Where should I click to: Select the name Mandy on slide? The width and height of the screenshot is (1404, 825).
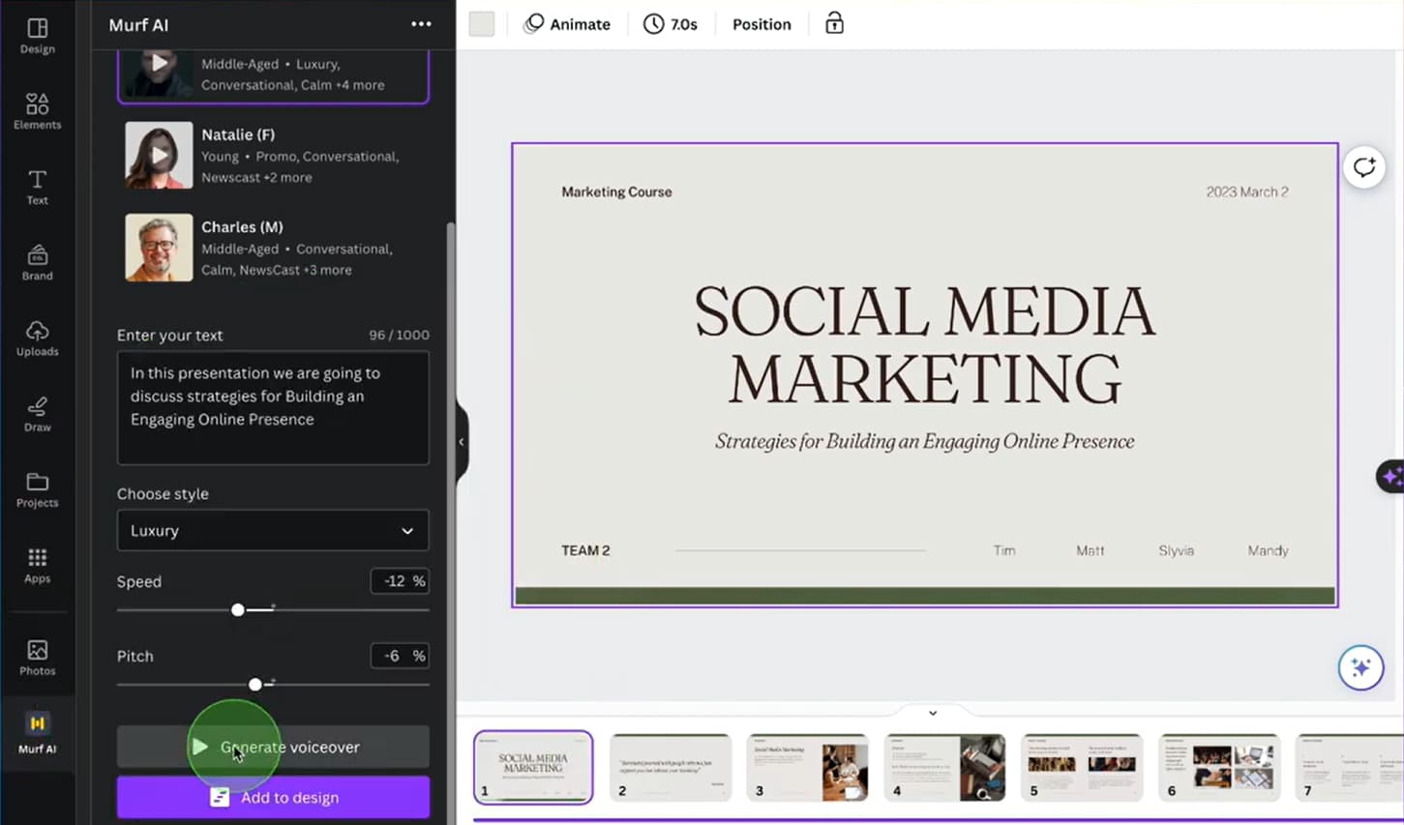point(1268,550)
